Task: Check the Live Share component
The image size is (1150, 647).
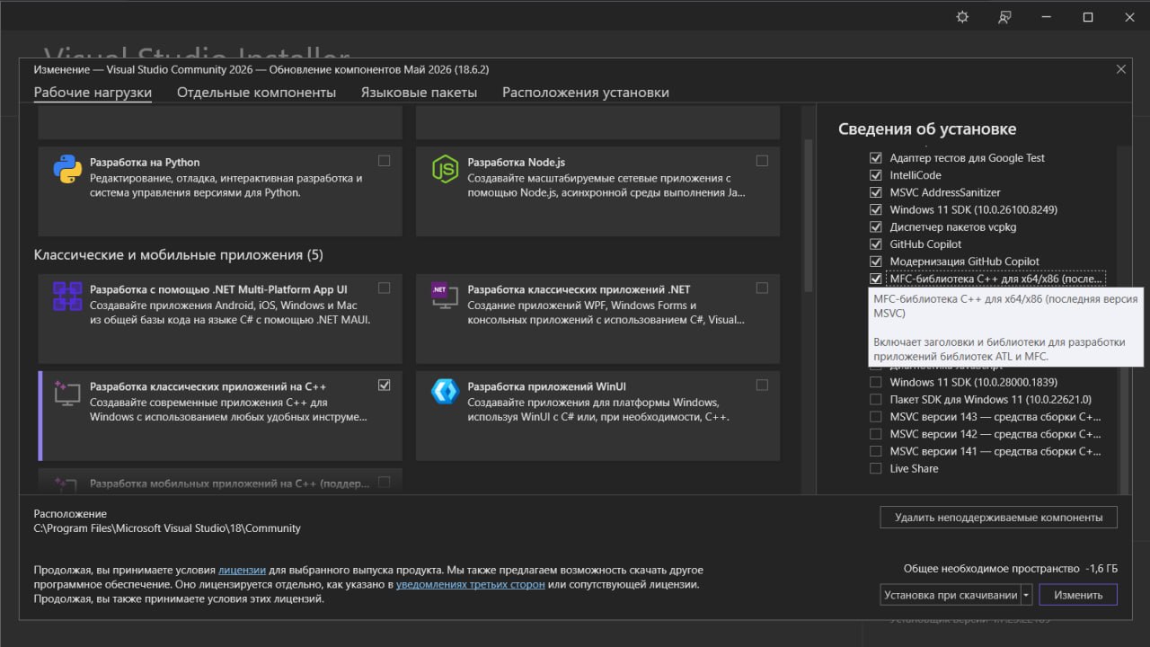Action: (876, 469)
